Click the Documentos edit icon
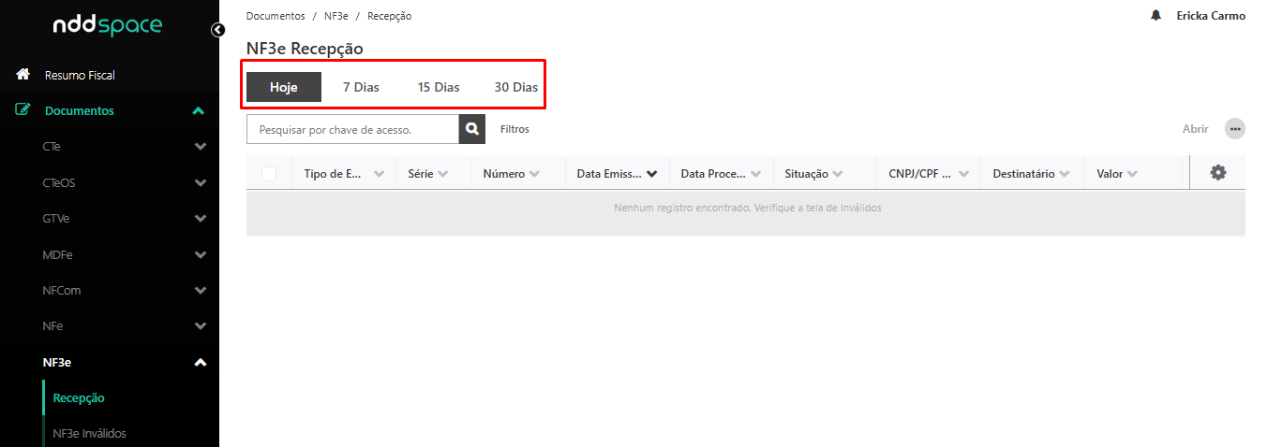 click(23, 110)
